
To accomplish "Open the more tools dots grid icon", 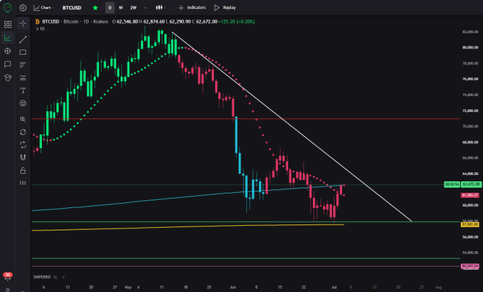I will [x=23, y=183].
